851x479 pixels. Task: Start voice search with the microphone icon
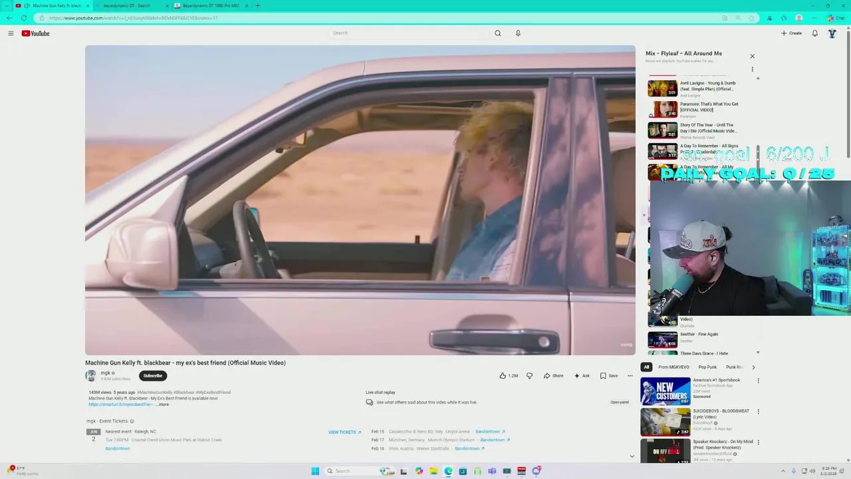coord(518,33)
